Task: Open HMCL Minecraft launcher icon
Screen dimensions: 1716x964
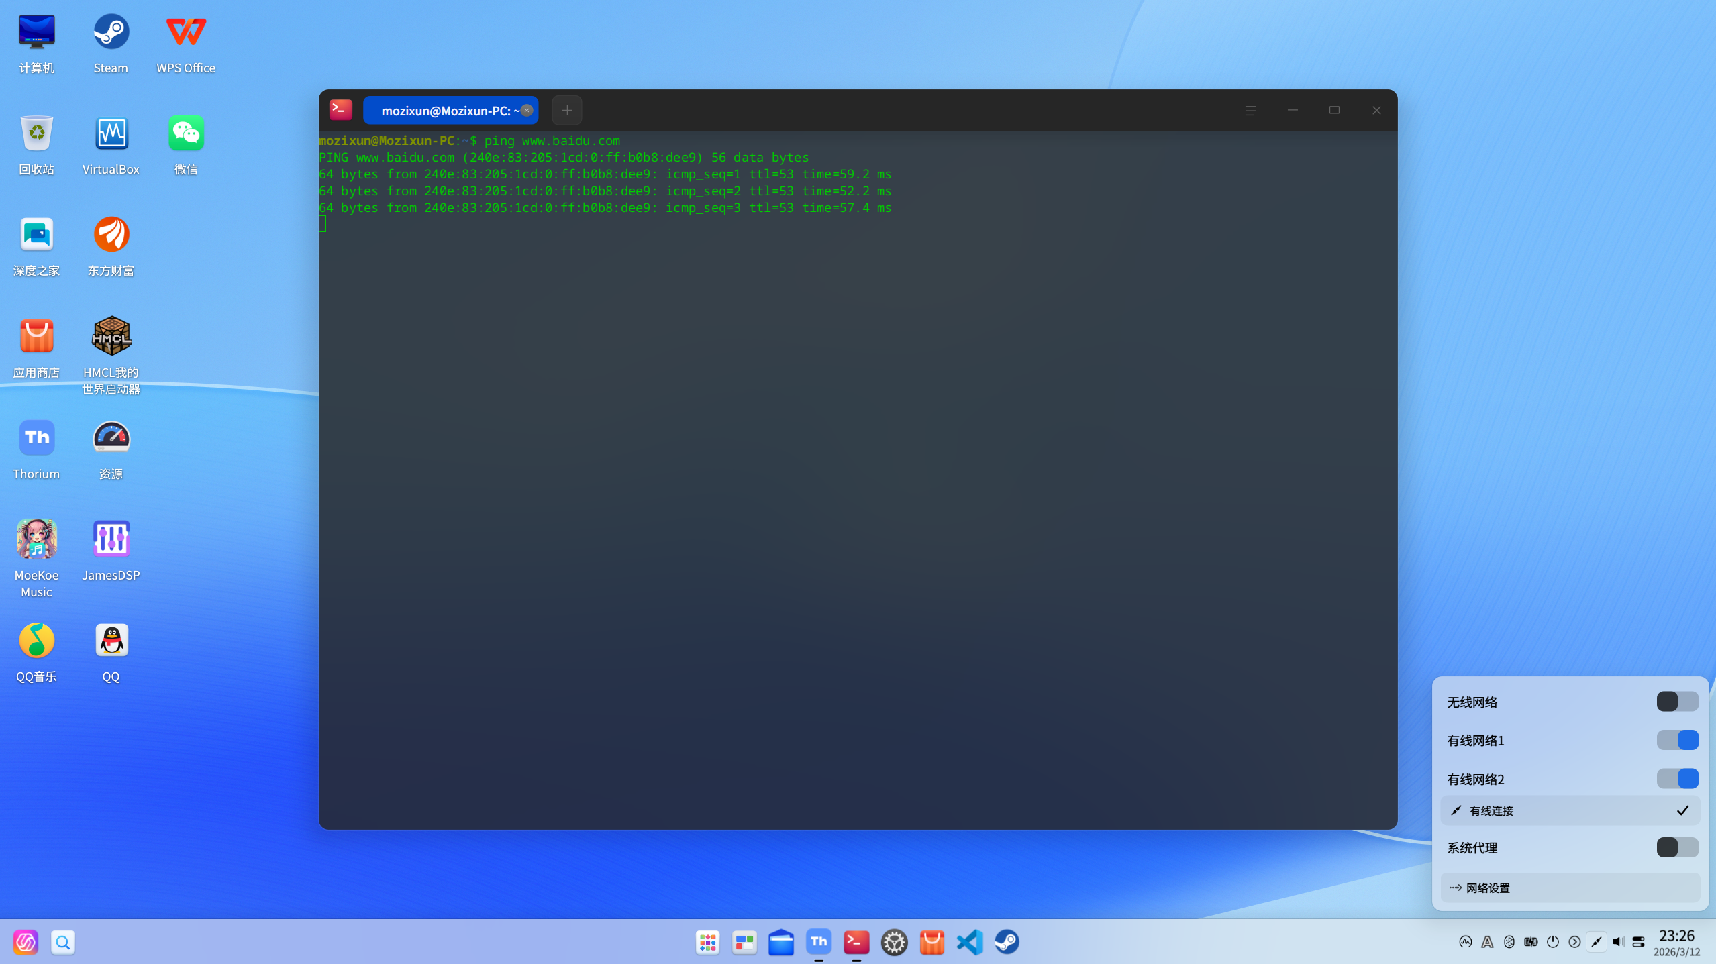Action: (x=111, y=336)
